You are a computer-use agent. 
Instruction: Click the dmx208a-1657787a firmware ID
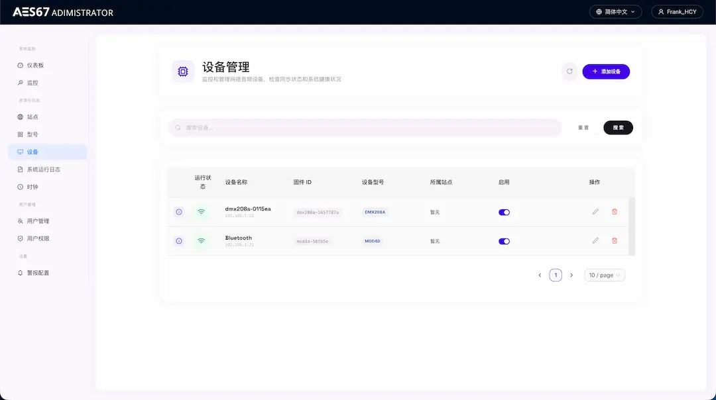318,212
